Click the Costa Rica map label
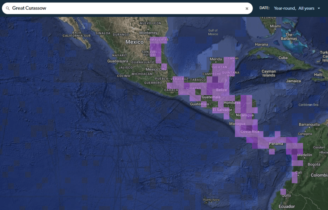 pos(250,132)
